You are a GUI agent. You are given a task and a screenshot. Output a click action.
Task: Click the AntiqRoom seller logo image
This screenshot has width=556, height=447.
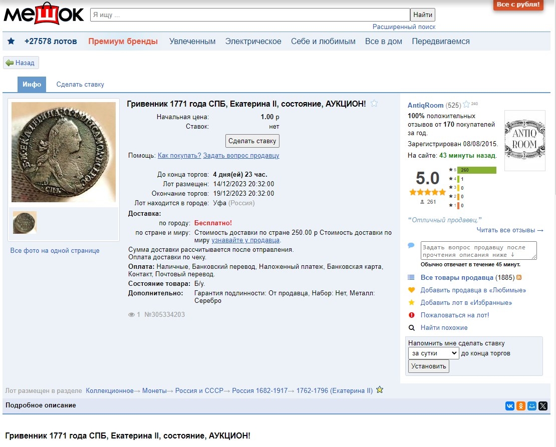524,141
